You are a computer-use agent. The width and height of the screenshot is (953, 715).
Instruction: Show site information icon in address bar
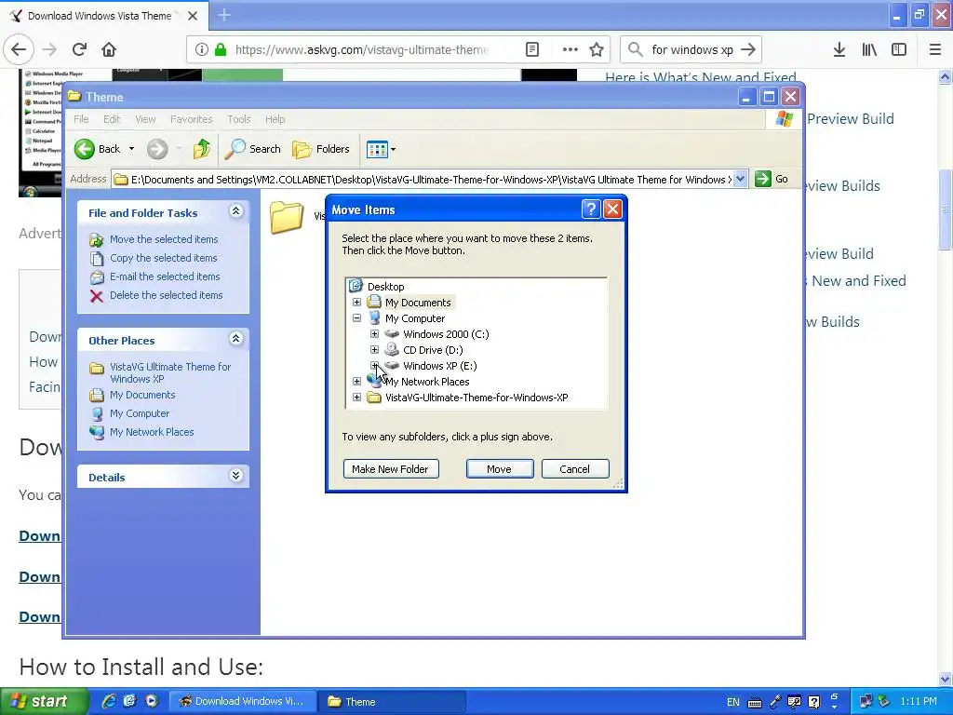point(201,50)
